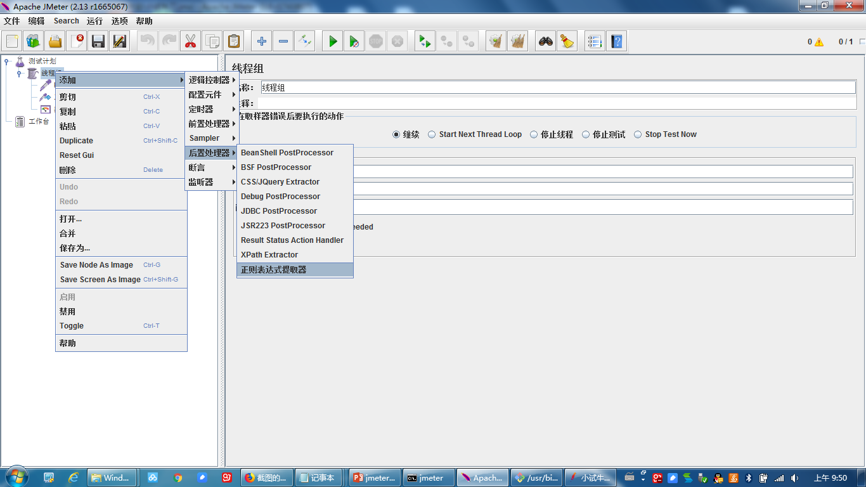Click the Toggle enable/disable toolbar icon
Screen dimensions: 866x487
305,41
